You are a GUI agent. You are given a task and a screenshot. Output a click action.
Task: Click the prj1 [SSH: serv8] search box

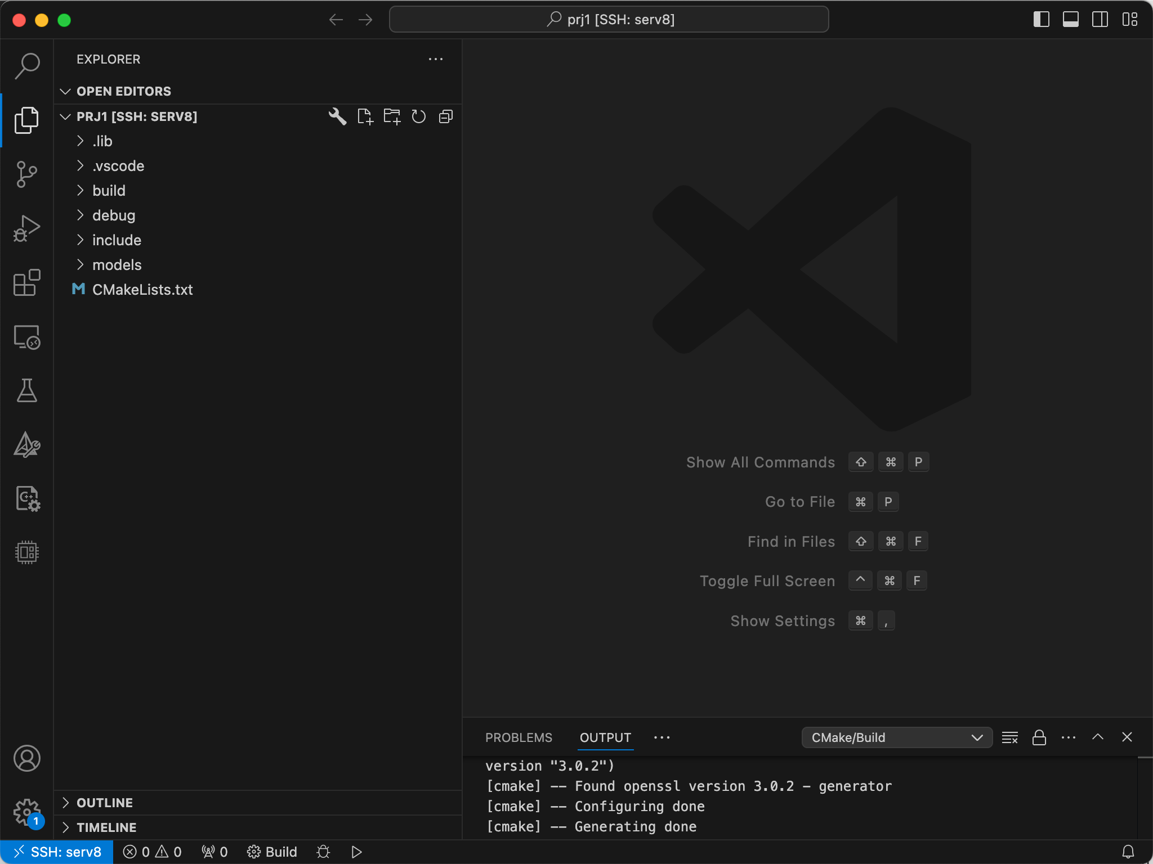pyautogui.click(x=609, y=20)
